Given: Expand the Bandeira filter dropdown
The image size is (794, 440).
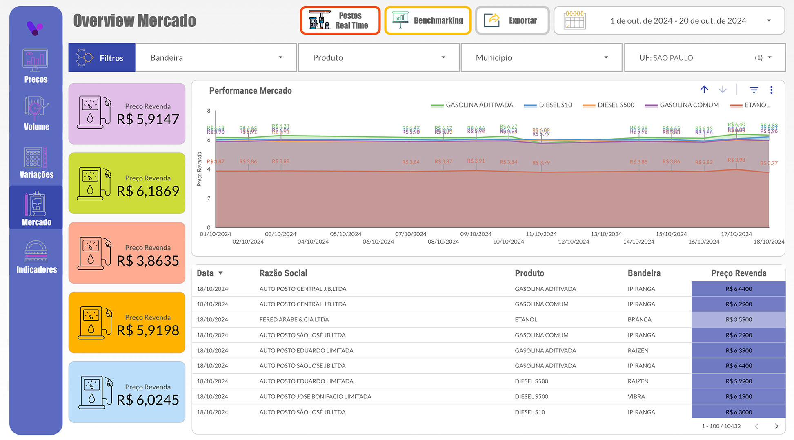Looking at the screenshot, I should [x=216, y=57].
